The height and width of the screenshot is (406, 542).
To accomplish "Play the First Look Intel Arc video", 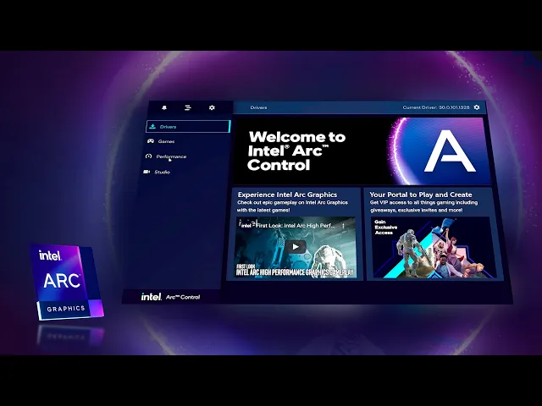I will tap(296, 246).
